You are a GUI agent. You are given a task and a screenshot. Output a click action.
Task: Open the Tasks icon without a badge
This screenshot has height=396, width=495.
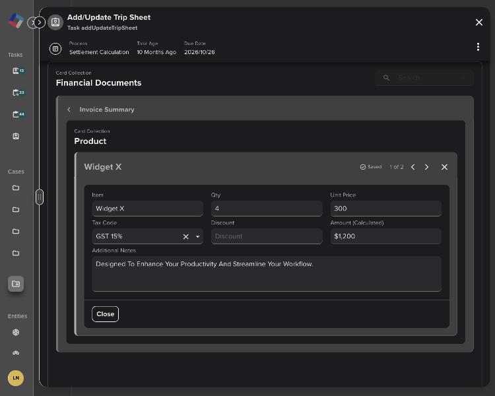pyautogui.click(x=16, y=136)
